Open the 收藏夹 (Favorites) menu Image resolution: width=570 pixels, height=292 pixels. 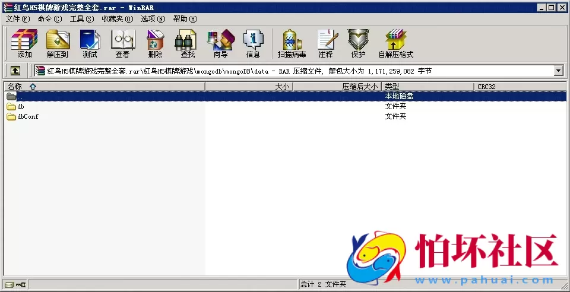coord(117,19)
